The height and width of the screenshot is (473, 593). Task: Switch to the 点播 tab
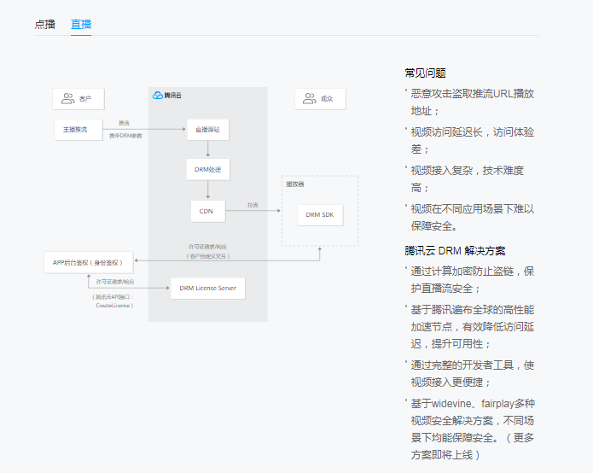point(45,25)
